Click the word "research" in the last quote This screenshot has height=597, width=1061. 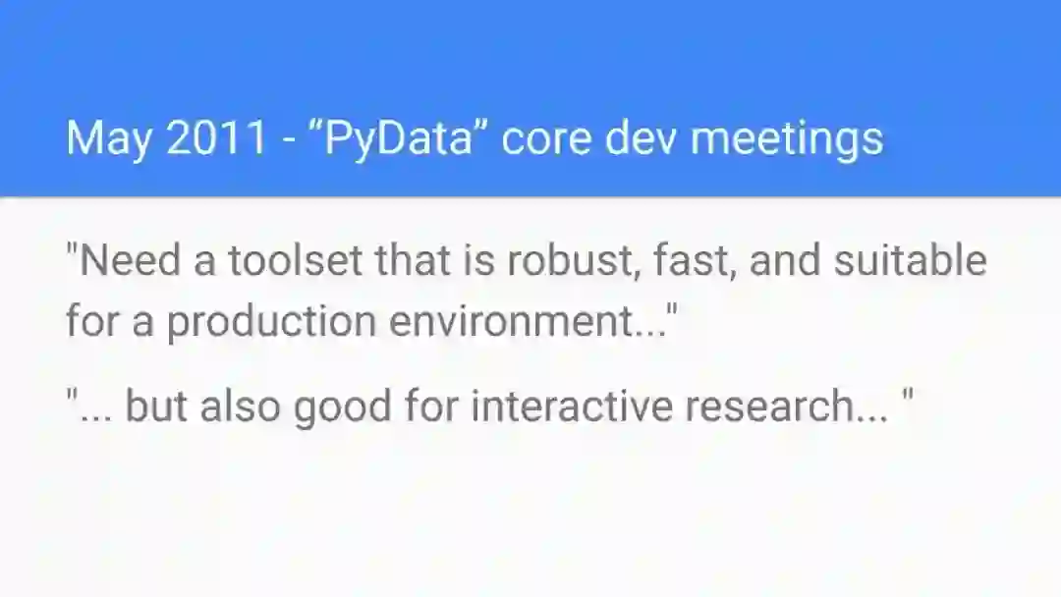[766, 406]
